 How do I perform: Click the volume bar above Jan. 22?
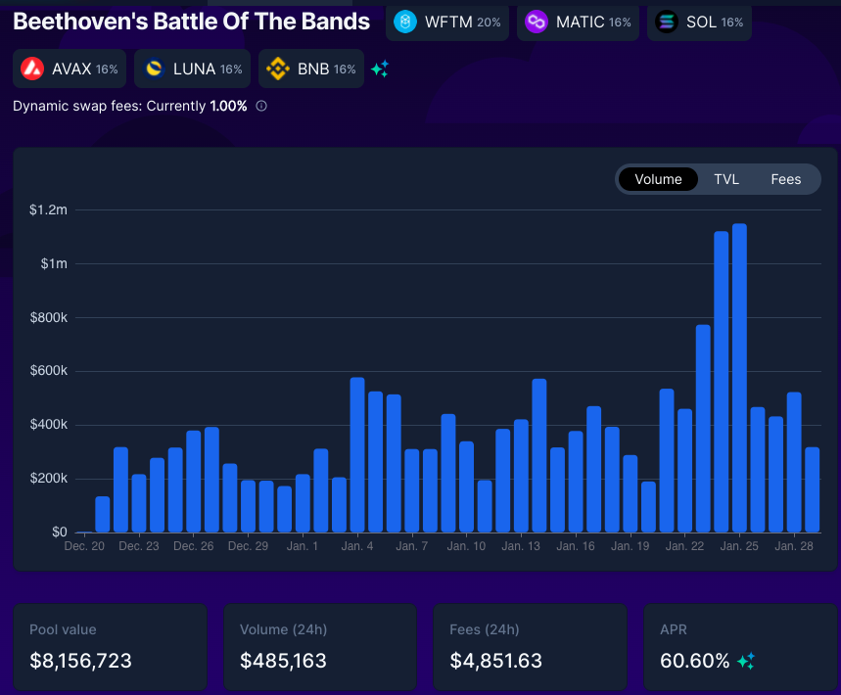(x=684, y=471)
